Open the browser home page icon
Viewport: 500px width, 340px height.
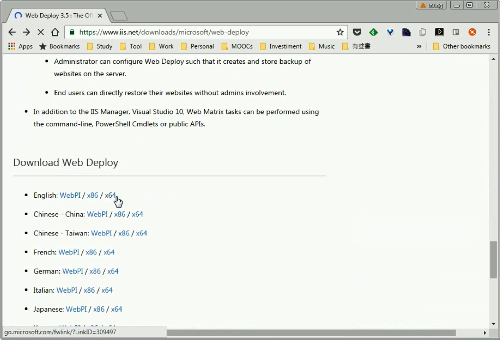click(x=55, y=32)
